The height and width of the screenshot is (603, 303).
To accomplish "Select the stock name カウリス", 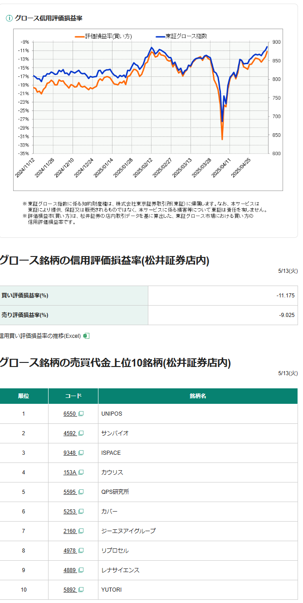I will point(112,472).
